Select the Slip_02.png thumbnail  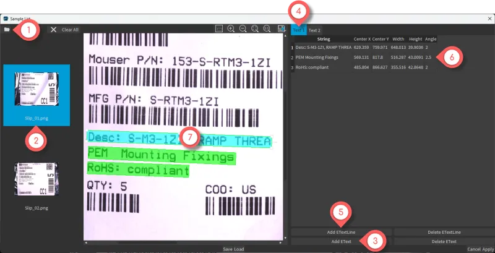click(x=37, y=179)
